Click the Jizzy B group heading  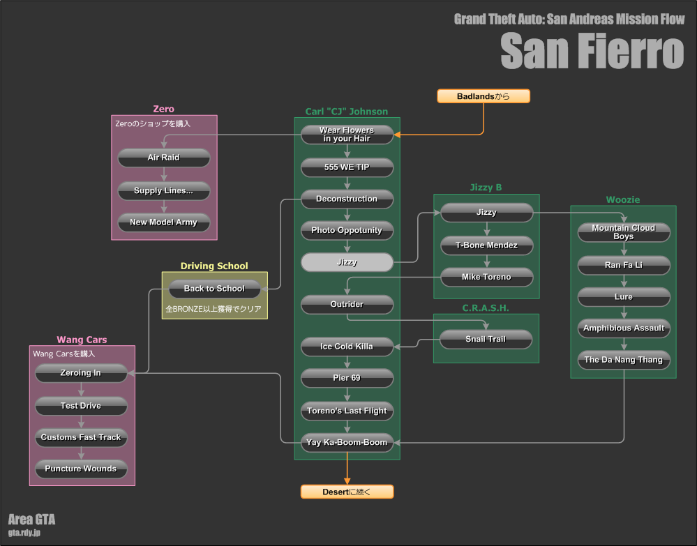486,188
